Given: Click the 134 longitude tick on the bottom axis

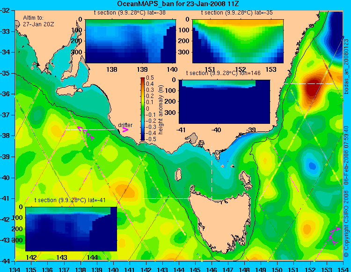Looking at the screenshot, I should pos(15,269).
